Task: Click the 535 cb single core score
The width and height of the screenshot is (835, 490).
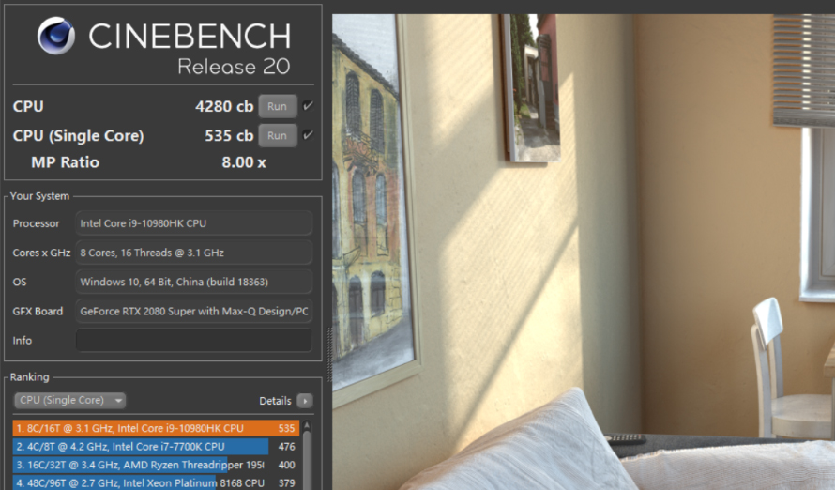Action: tap(229, 135)
